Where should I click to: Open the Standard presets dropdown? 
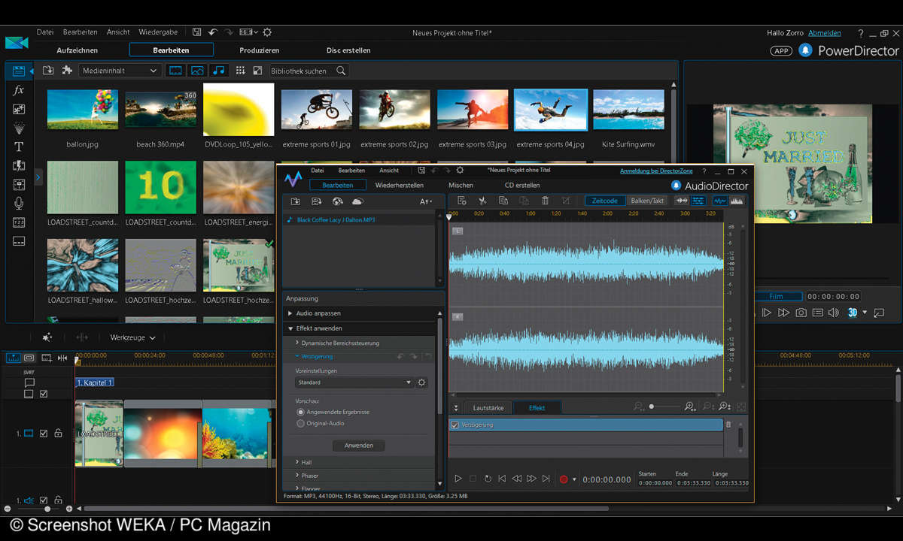pos(354,382)
